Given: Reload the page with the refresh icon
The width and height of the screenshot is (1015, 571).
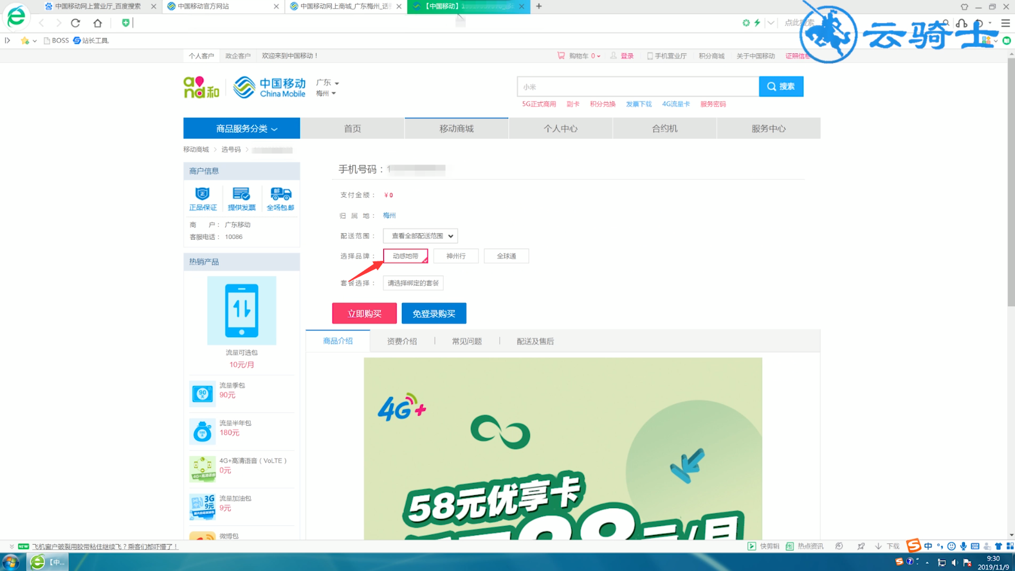Looking at the screenshot, I should click(76, 22).
